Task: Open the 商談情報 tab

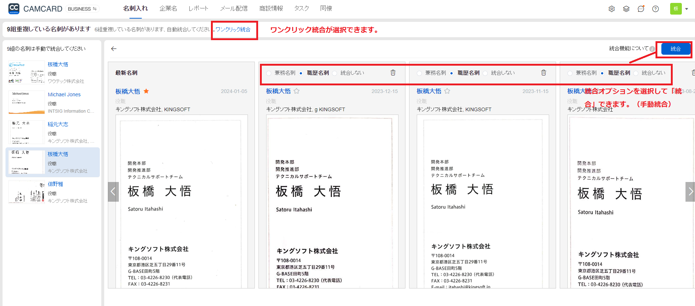Action: pyautogui.click(x=271, y=8)
